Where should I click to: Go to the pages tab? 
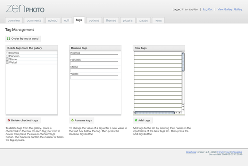click(x=143, y=20)
